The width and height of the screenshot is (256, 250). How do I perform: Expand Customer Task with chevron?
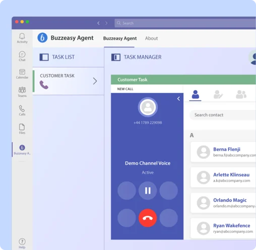coord(95,81)
